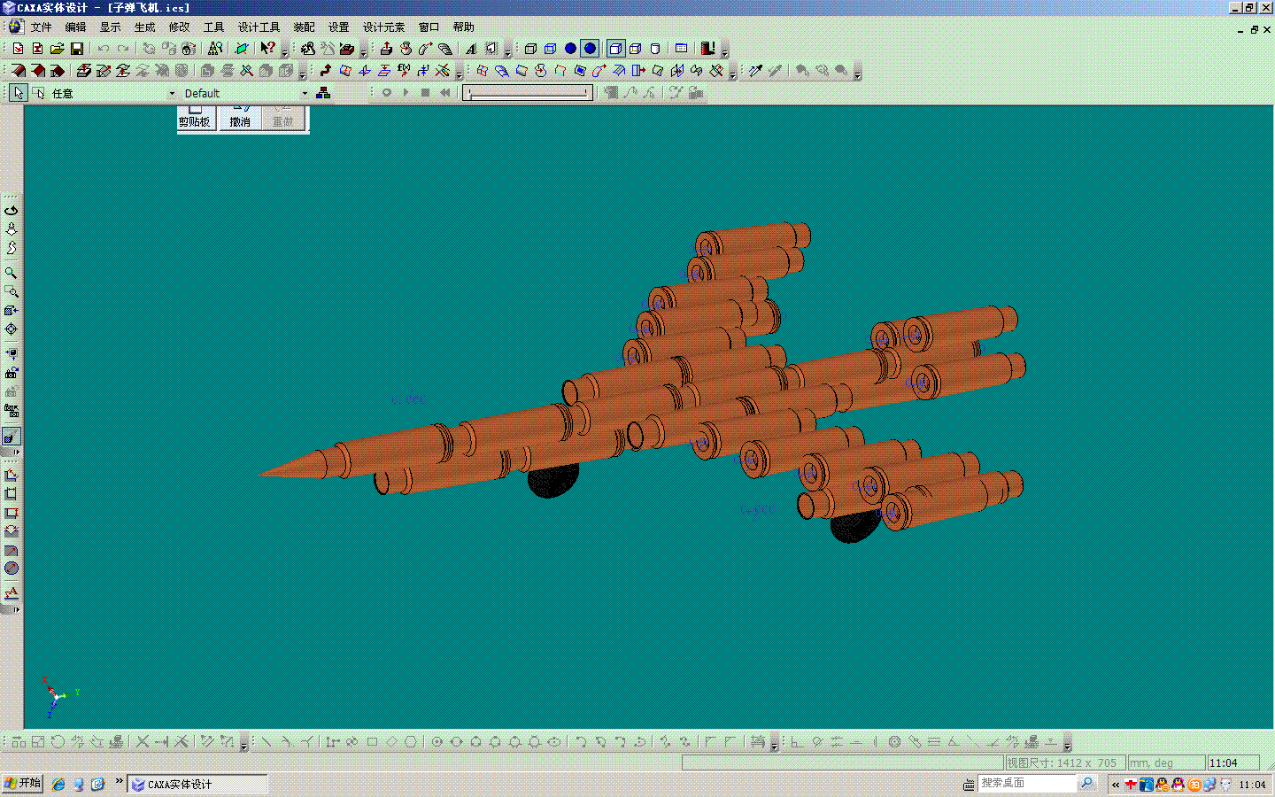Click the Internet Explorer quick launch icon

pyautogui.click(x=58, y=784)
